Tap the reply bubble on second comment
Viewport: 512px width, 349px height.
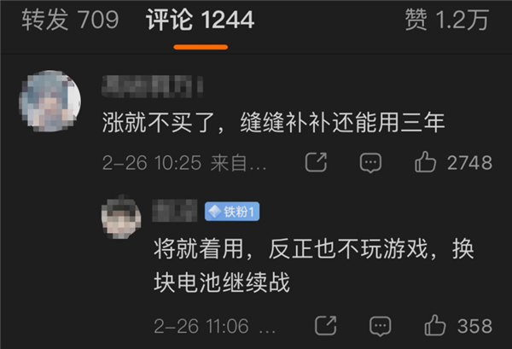[x=380, y=326]
